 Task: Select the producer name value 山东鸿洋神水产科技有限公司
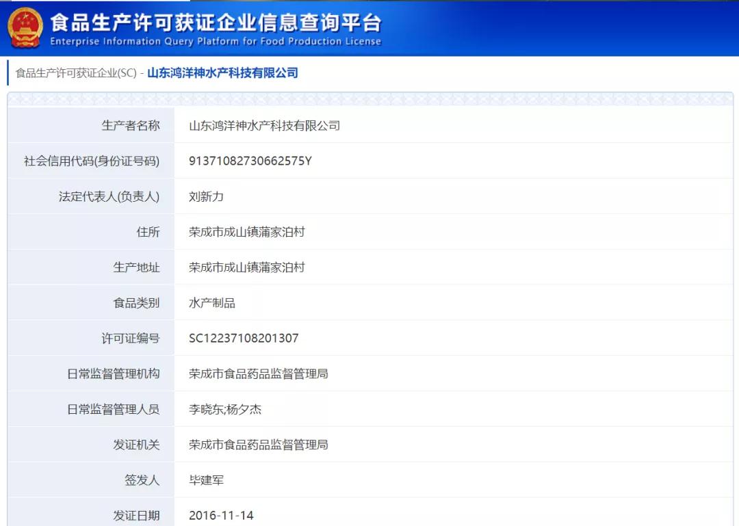point(264,126)
